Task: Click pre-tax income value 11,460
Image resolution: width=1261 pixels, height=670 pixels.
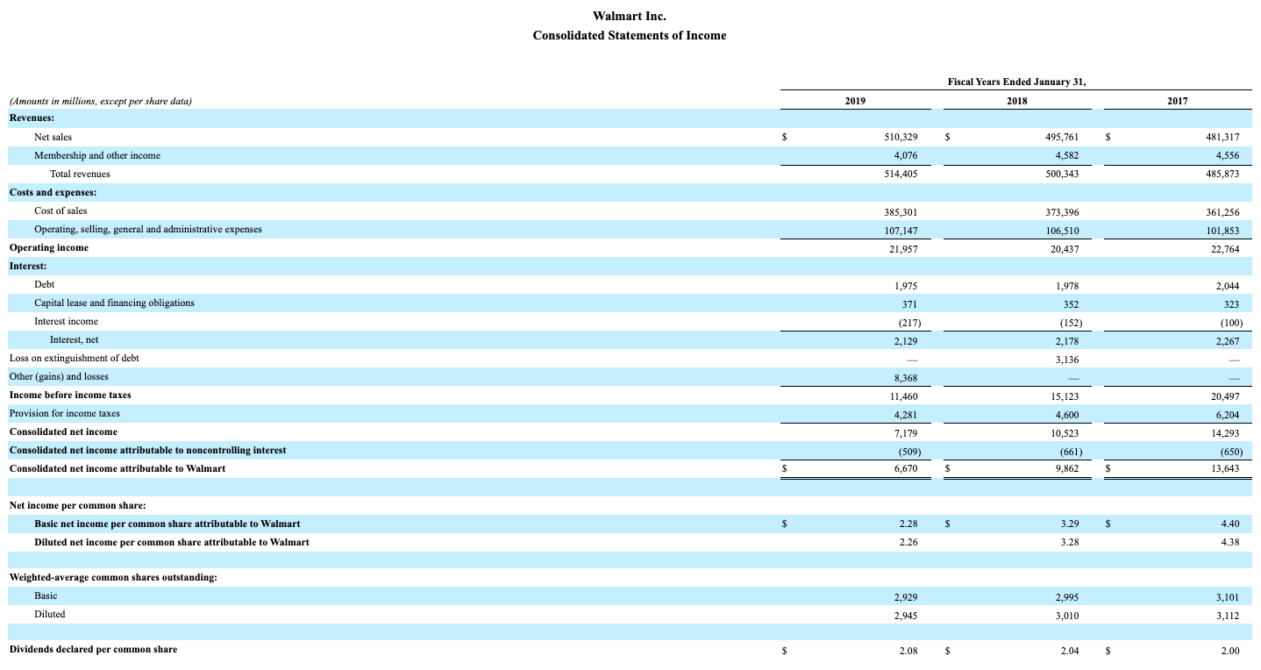Action: tap(903, 396)
